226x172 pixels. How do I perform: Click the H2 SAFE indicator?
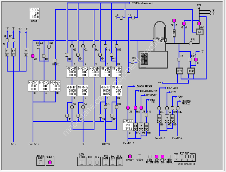pos(130,156)
